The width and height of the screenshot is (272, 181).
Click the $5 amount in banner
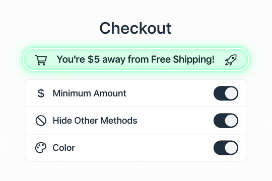tap(94, 59)
